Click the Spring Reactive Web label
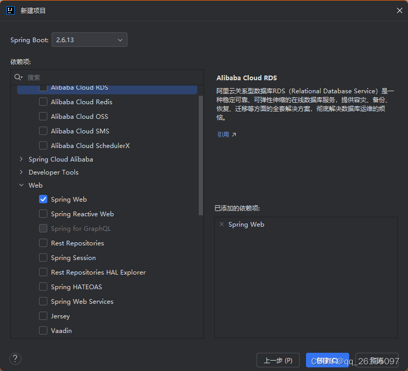Viewport: 408px width, 371px height. click(x=82, y=214)
